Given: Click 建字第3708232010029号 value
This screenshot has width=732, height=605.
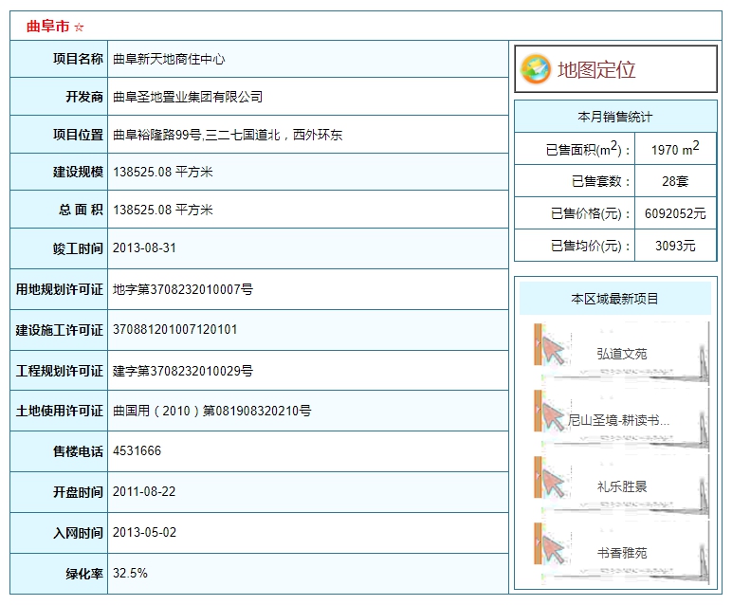Looking at the screenshot, I should click(183, 371).
